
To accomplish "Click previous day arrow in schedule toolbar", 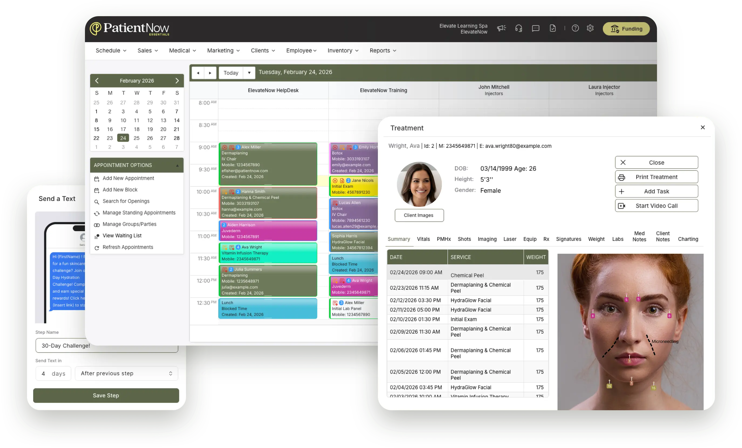I will tap(198, 73).
